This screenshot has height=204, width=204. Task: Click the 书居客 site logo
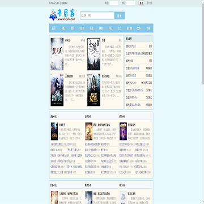pyautogui.click(x=62, y=15)
